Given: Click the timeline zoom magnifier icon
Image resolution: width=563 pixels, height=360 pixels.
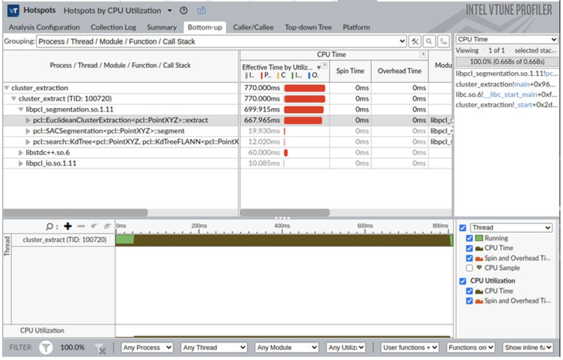Looking at the screenshot, I should (x=50, y=226).
